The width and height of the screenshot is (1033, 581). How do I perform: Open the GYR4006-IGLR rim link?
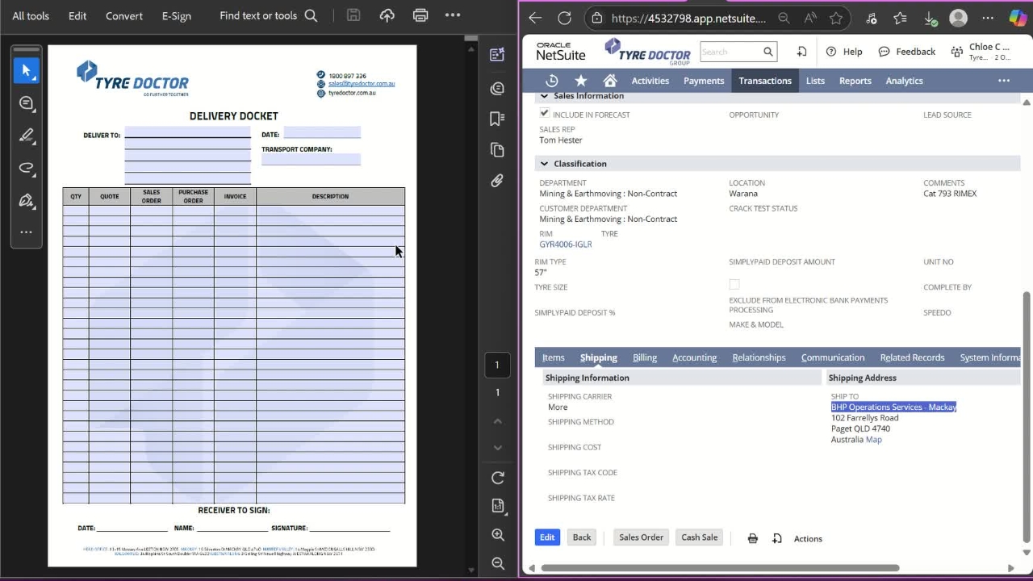click(566, 245)
